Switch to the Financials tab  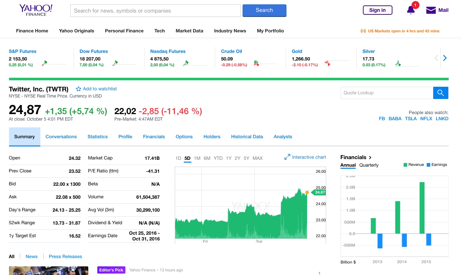(154, 137)
